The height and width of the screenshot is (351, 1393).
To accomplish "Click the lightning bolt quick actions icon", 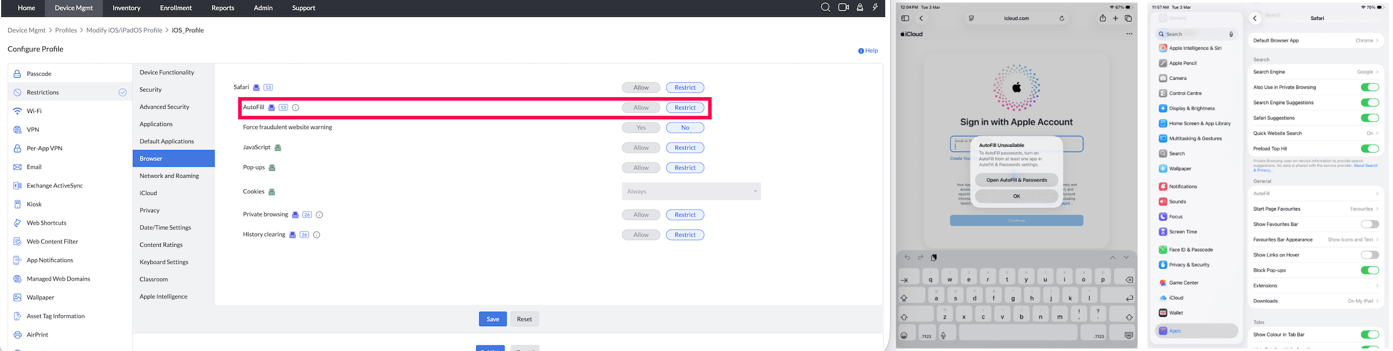I will (875, 8).
